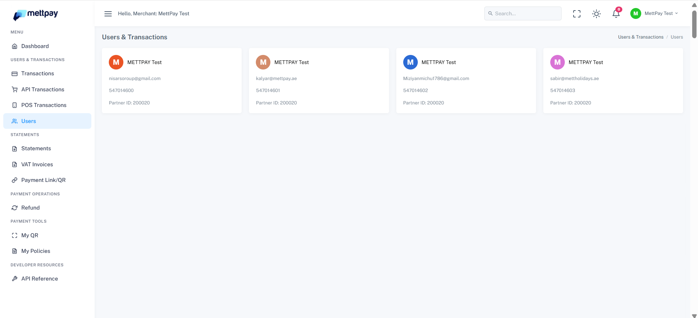Click the Transactions card icon
The image size is (698, 318).
pos(15,73)
